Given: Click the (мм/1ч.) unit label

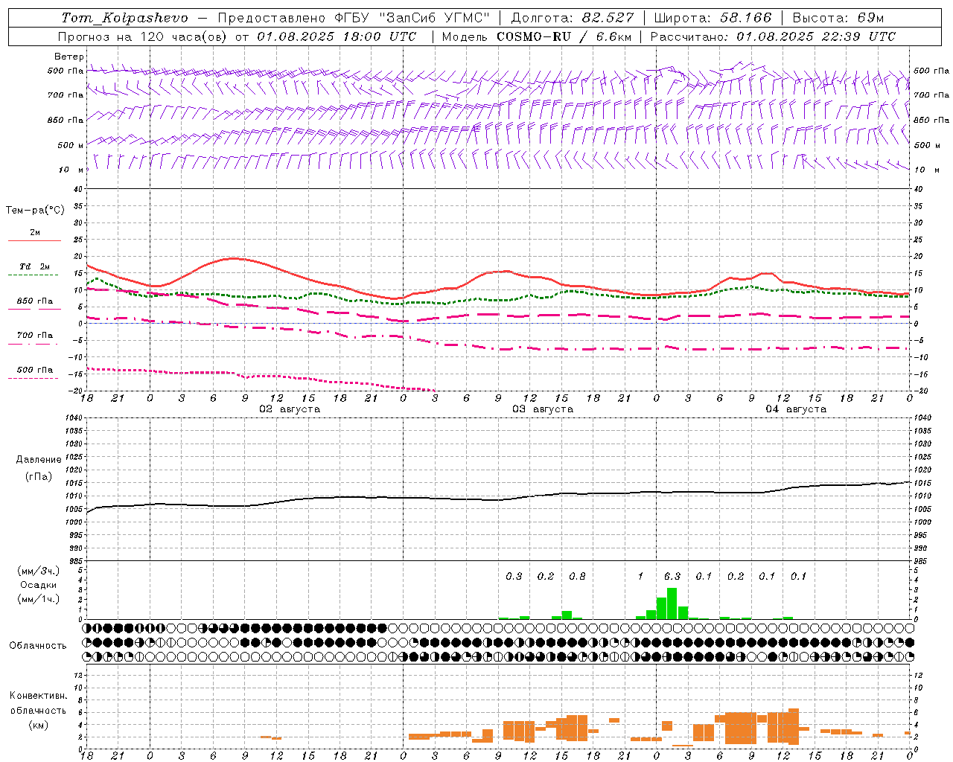Looking at the screenshot, I should [38, 599].
